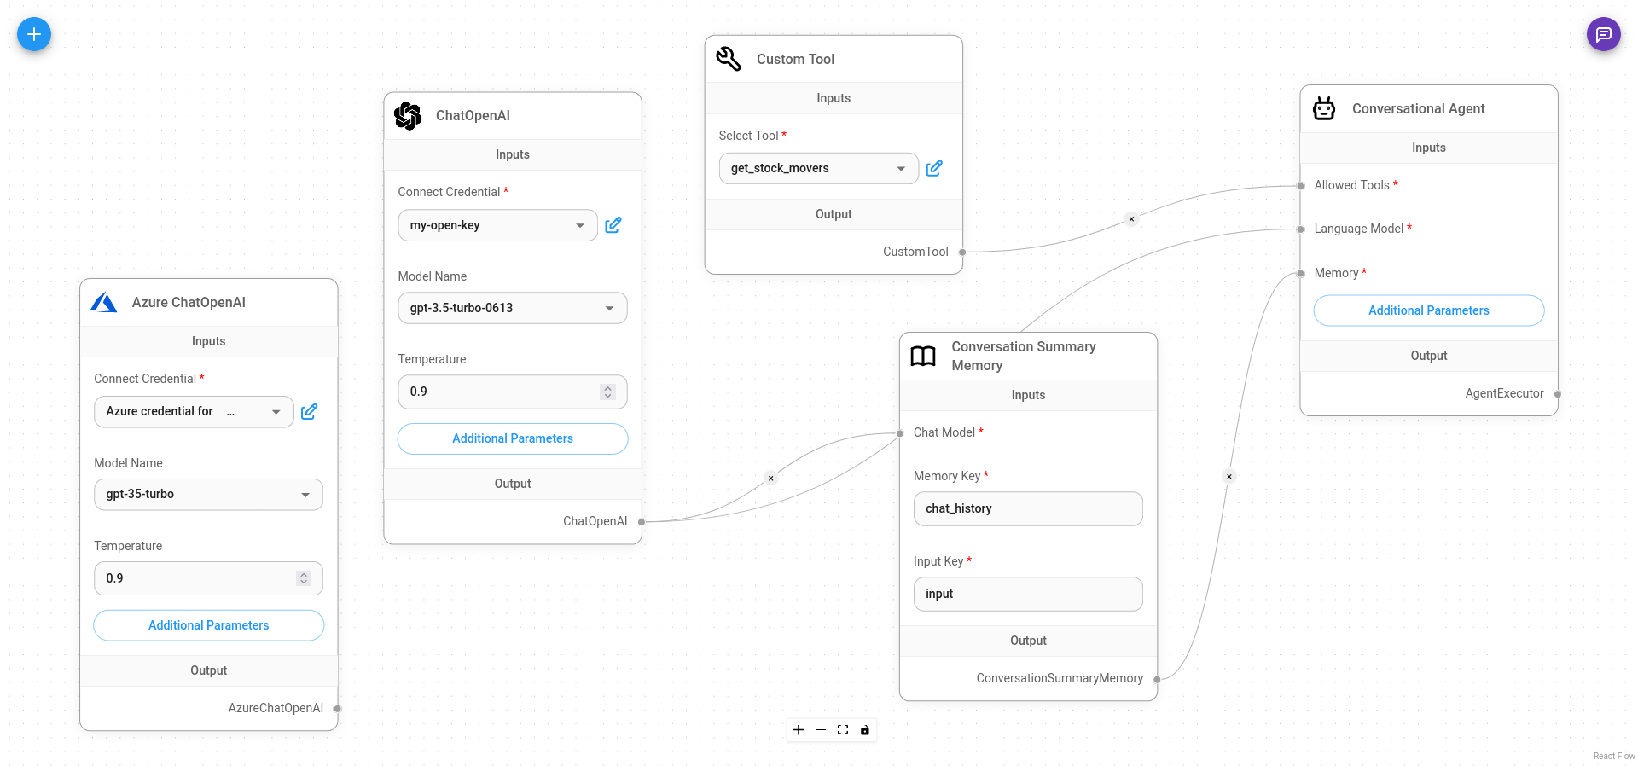Image resolution: width=1638 pixels, height=766 pixels.
Task: Edit the Azure credential via pencil icon
Action: [x=309, y=412]
